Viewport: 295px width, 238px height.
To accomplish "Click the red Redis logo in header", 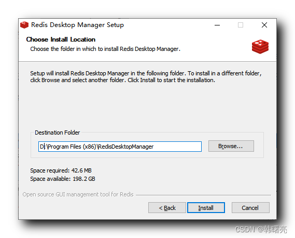I will (x=260, y=47).
